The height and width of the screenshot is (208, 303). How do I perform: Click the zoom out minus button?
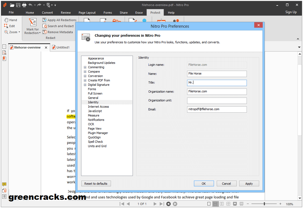pos(248,204)
